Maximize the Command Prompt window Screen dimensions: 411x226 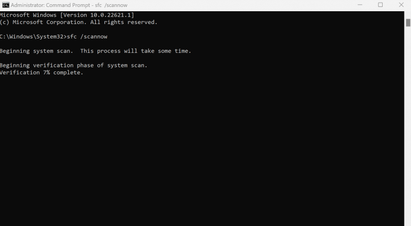tap(380, 5)
